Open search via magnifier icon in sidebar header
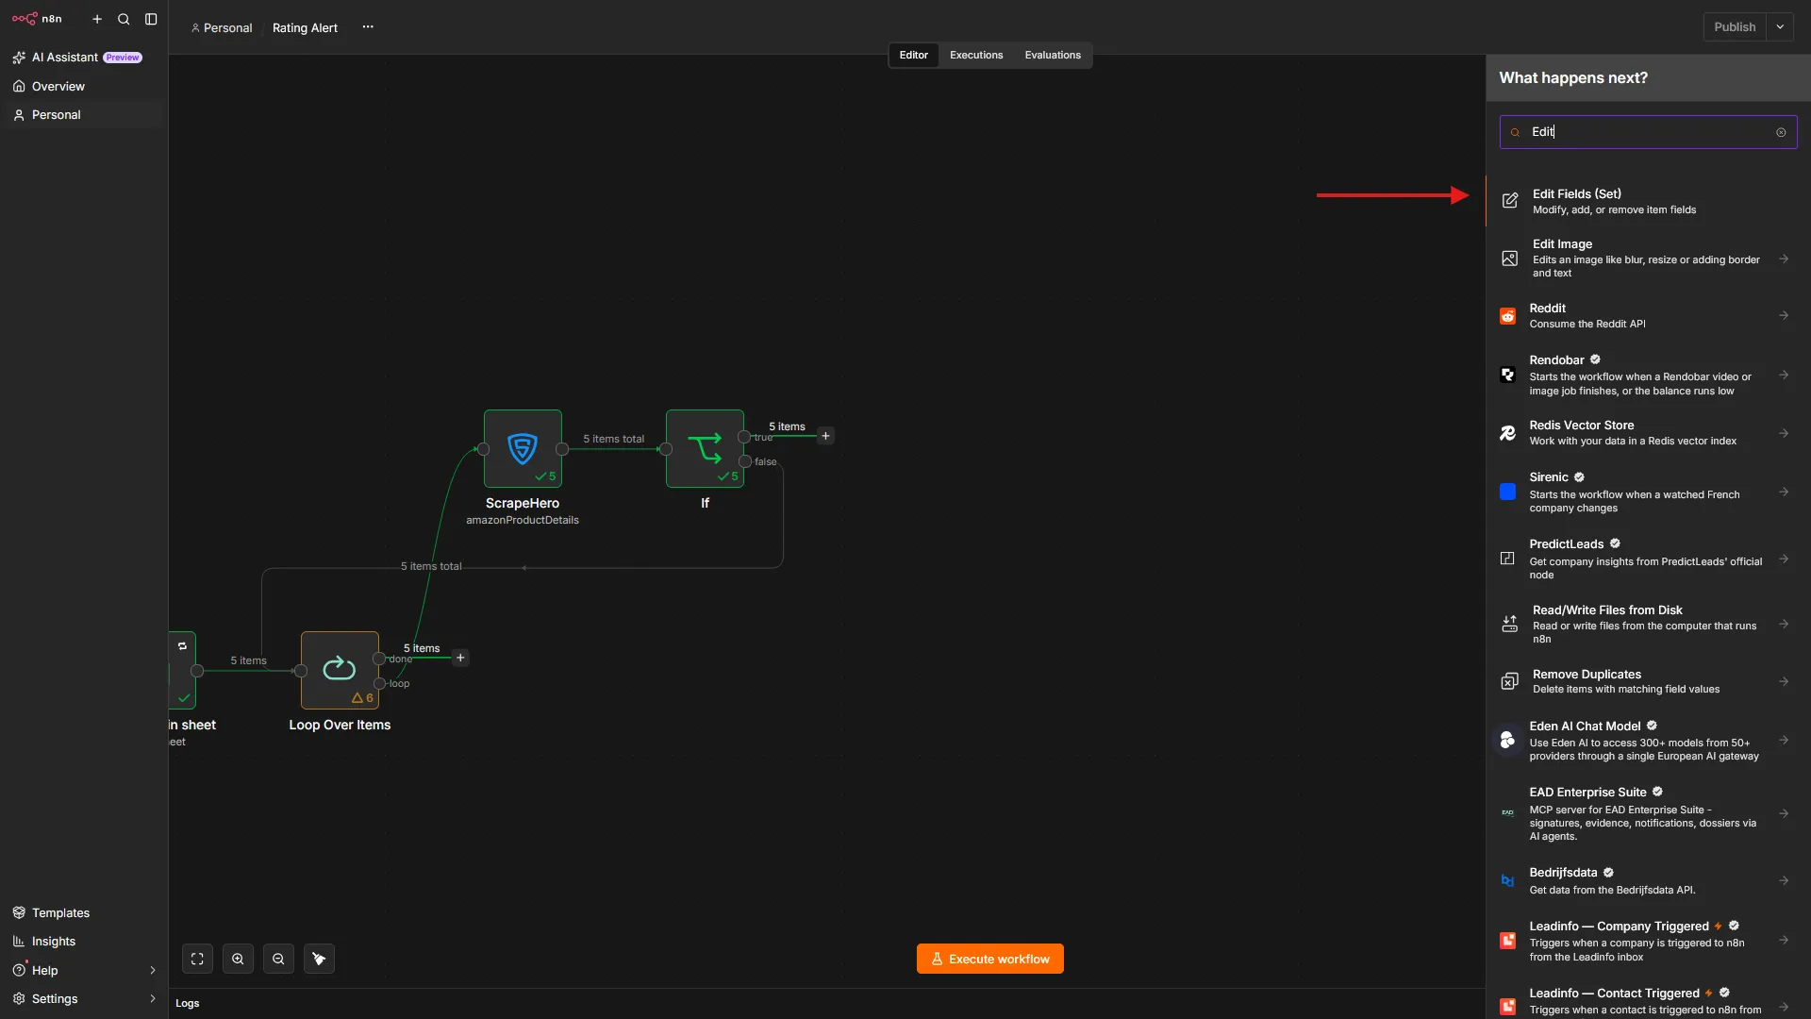 tap(124, 19)
